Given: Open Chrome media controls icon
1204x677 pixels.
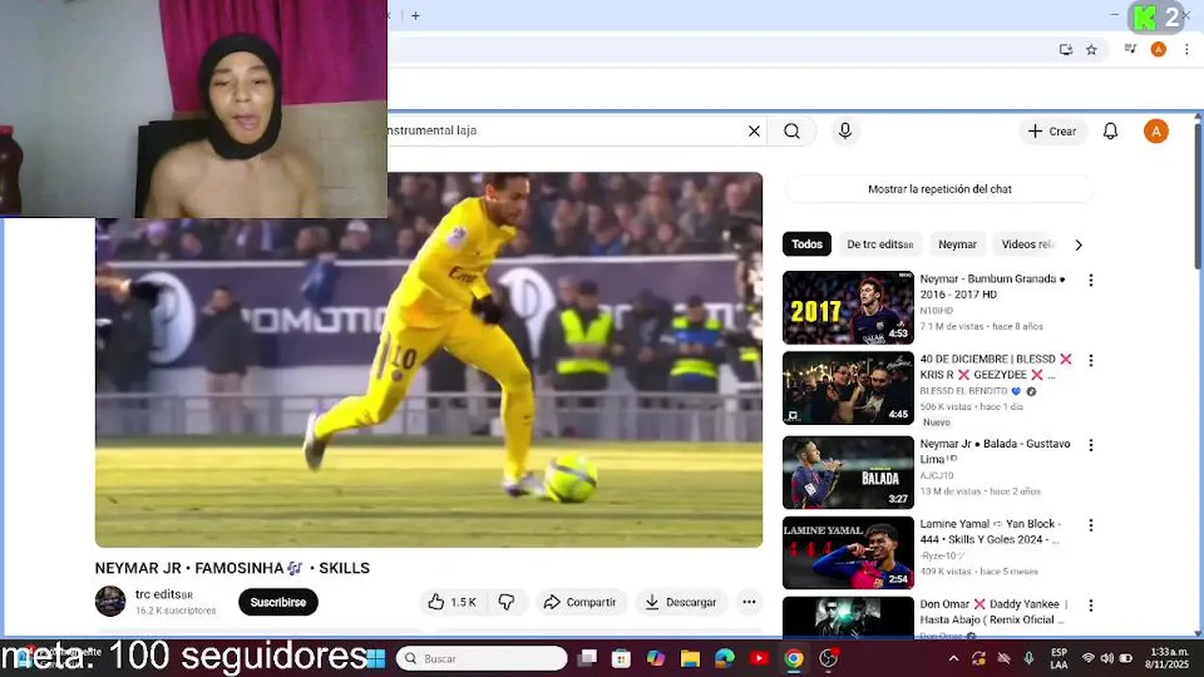Looking at the screenshot, I should 1131,50.
